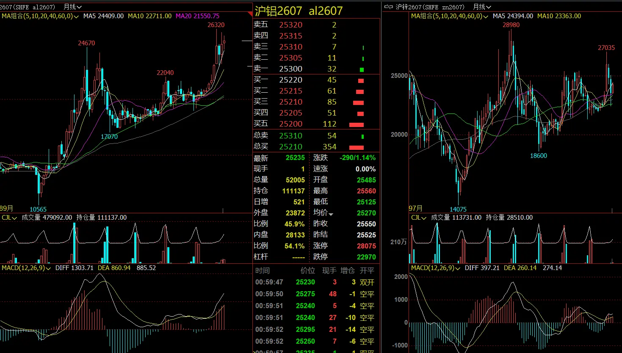
Task: Click the 涨停 limit-up price 28075
Action: pyautogui.click(x=366, y=246)
